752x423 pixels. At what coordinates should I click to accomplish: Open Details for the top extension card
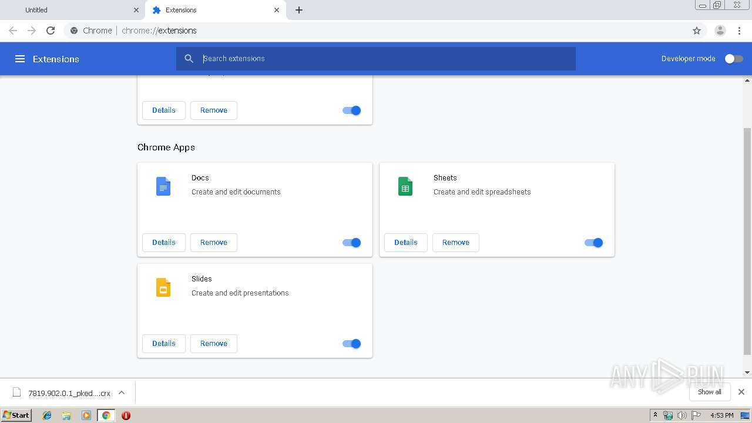[164, 110]
